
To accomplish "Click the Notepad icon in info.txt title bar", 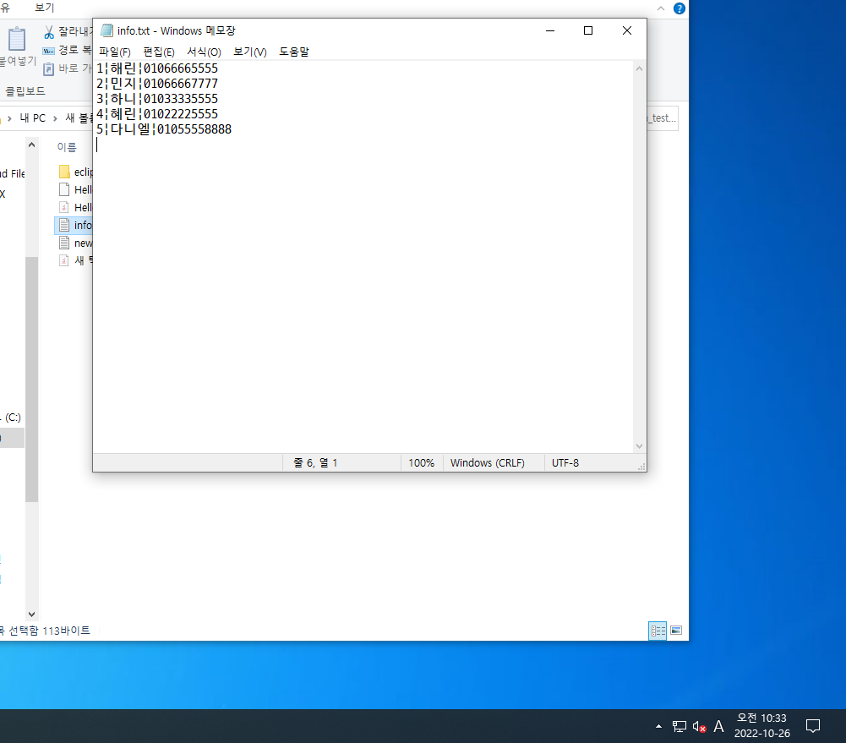I will [x=106, y=30].
